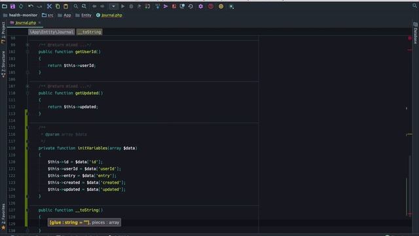
Task: Start debugging with the bug icon
Action: pos(131,6)
